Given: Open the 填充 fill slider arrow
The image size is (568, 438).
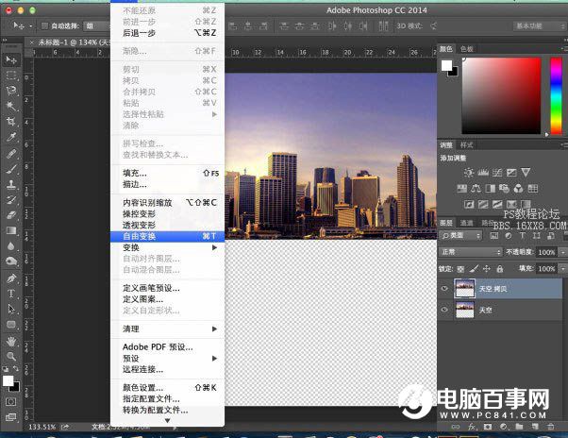Looking at the screenshot, I should (562, 269).
